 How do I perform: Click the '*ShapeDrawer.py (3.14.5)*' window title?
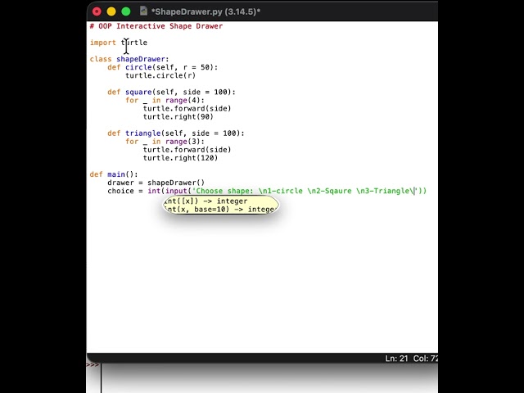(206, 11)
